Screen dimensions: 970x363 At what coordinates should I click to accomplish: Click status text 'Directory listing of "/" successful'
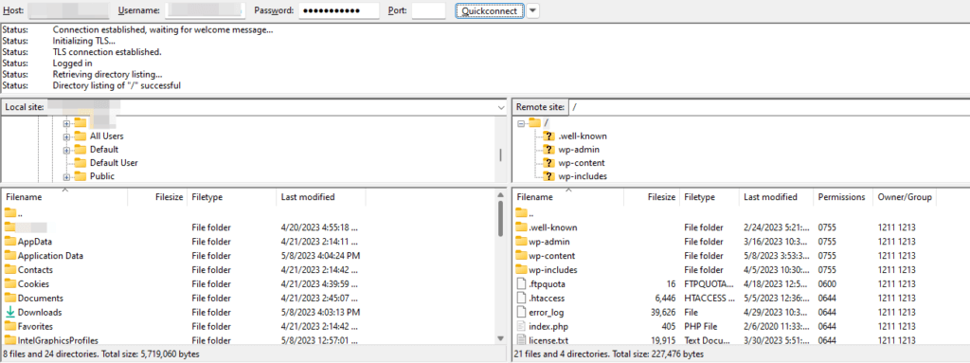[x=117, y=85]
